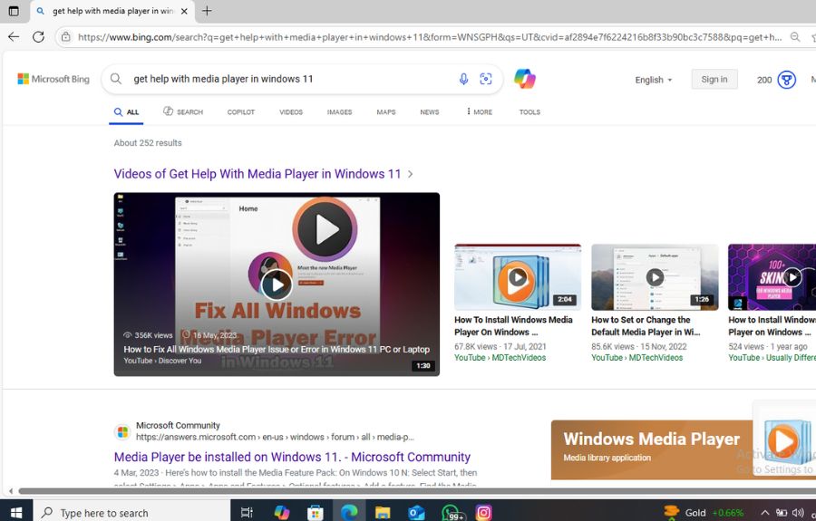Image resolution: width=816 pixels, height=521 pixels.
Task: Switch to Microsoft Edge on taskbar
Action: pyautogui.click(x=349, y=513)
